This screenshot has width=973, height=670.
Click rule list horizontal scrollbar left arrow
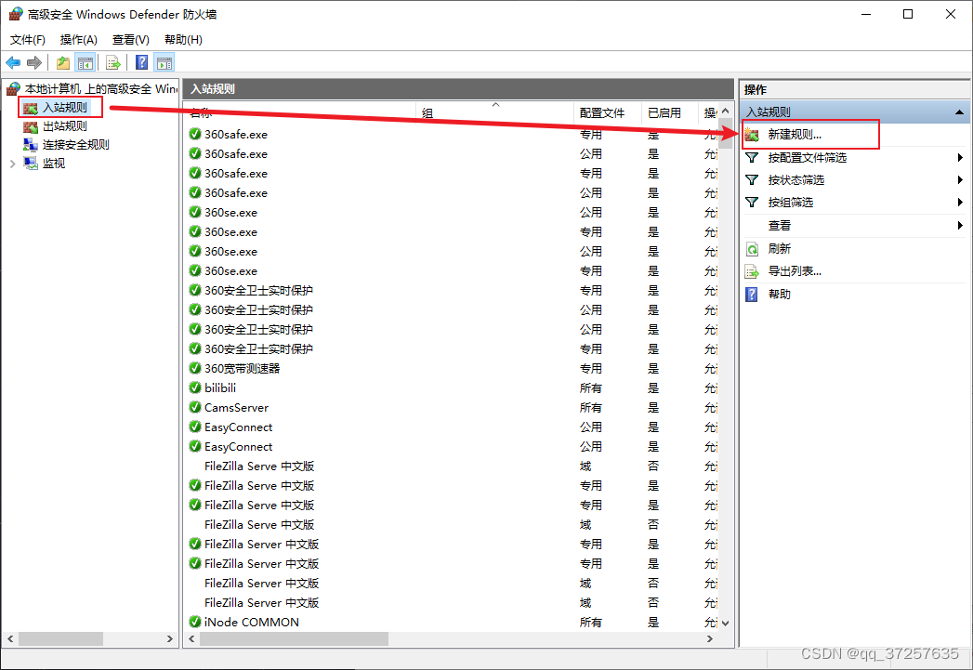point(191,639)
